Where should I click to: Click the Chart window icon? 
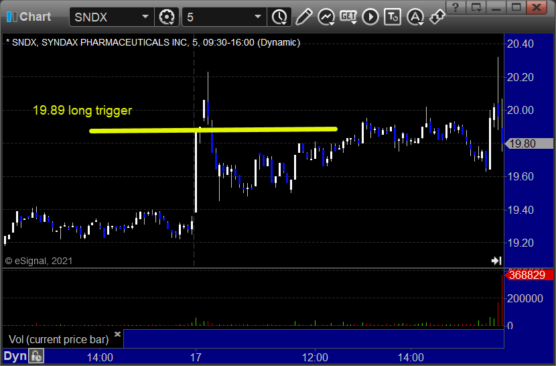point(11,17)
